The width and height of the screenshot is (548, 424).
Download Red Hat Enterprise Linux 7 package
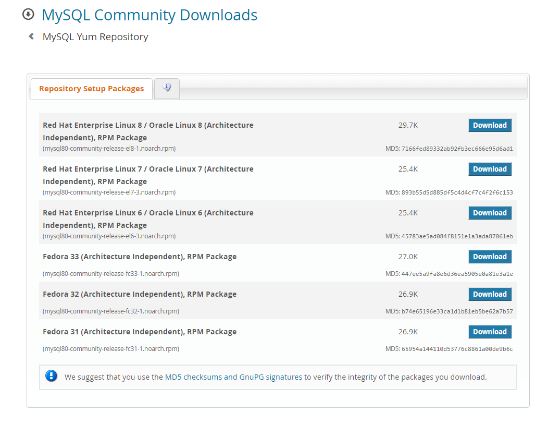click(490, 169)
